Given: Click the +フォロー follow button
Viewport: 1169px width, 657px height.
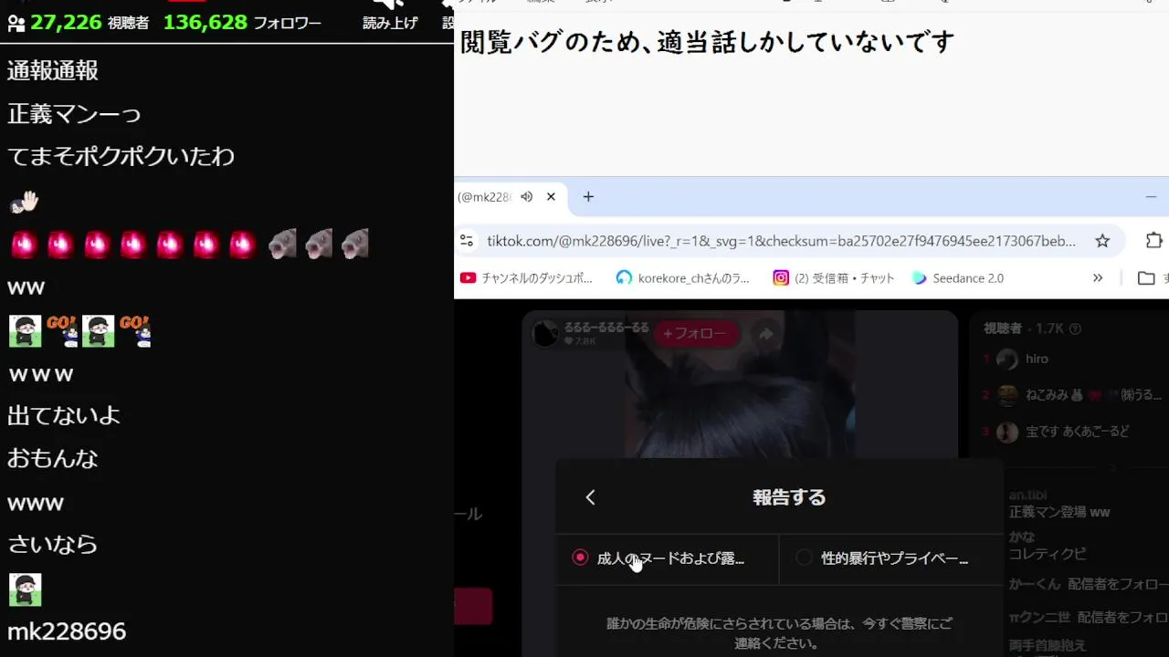Looking at the screenshot, I should (696, 334).
